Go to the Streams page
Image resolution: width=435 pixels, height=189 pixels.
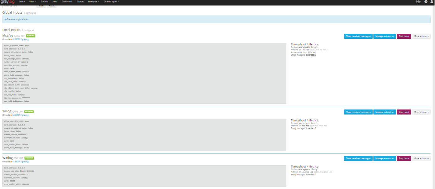coord(44,2)
